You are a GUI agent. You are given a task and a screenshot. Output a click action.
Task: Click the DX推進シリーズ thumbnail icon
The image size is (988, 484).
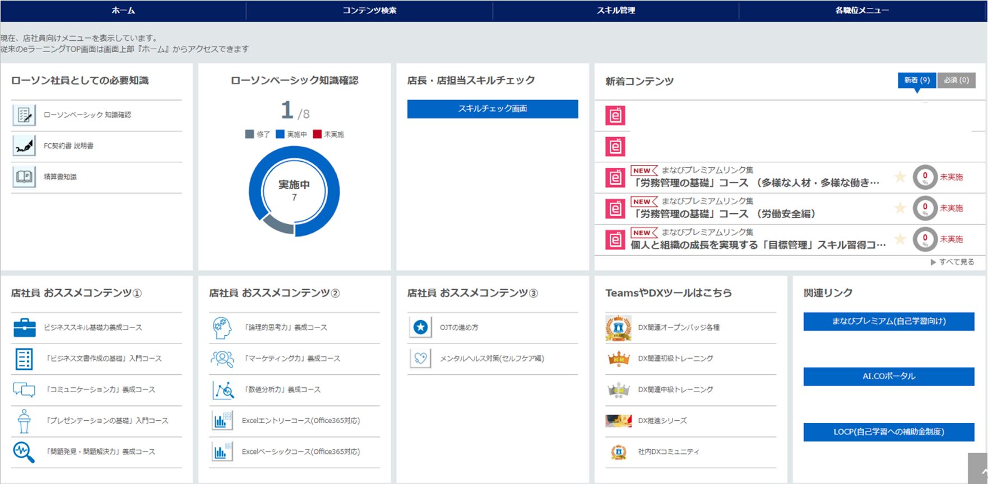coord(619,421)
